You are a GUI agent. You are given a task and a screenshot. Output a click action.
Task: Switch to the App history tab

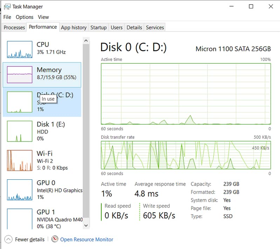tap(74, 27)
